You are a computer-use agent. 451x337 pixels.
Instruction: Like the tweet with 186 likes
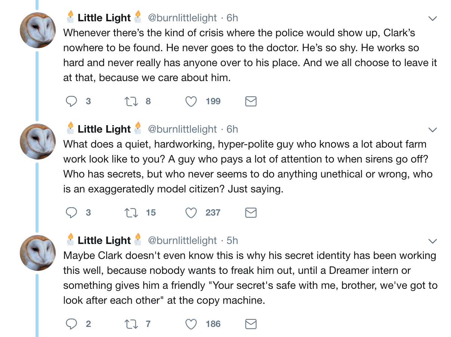click(x=191, y=324)
